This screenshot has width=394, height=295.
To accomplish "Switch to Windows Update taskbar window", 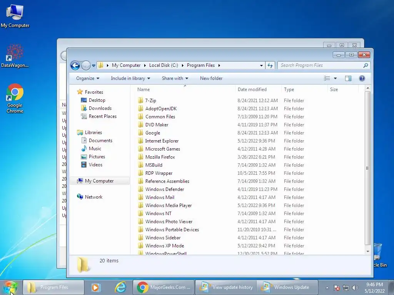I will pyautogui.click(x=288, y=287).
